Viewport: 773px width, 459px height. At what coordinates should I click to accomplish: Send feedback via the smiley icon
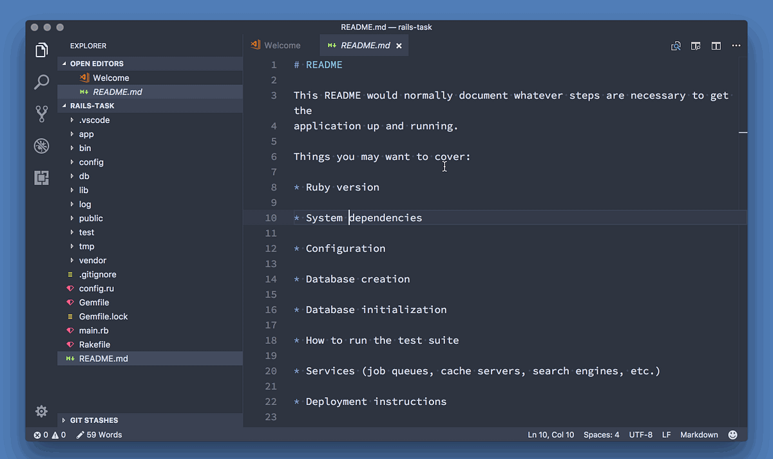pos(732,435)
